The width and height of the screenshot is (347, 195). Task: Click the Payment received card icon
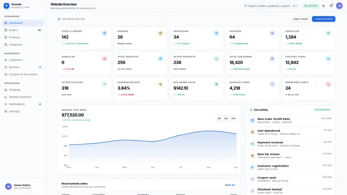252,144
